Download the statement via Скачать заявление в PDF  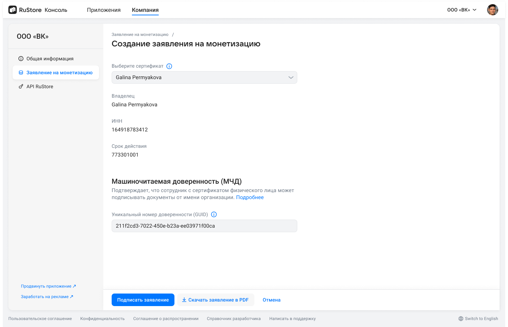tap(216, 300)
